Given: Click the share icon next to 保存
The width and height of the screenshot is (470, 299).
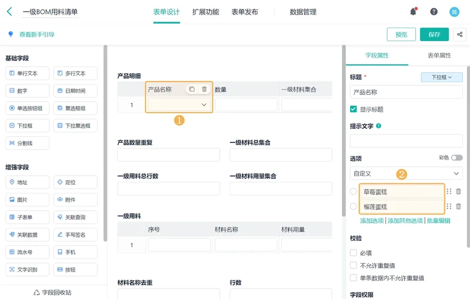Looking at the screenshot, I should click(459, 35).
